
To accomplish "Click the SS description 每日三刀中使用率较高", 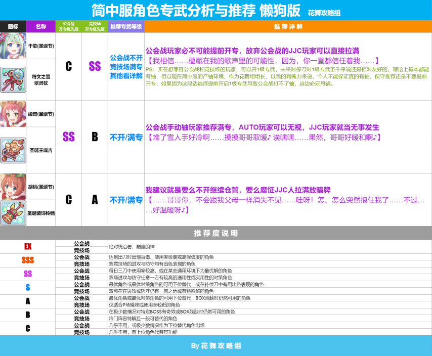I will point(170,271).
